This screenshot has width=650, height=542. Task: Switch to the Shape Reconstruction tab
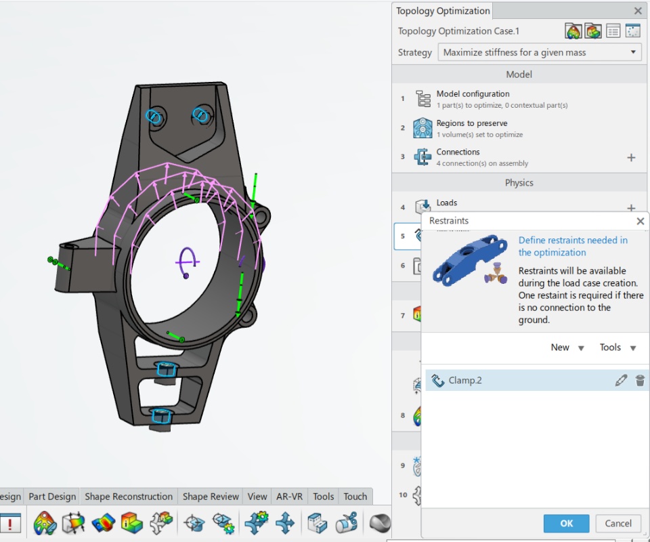click(x=129, y=497)
